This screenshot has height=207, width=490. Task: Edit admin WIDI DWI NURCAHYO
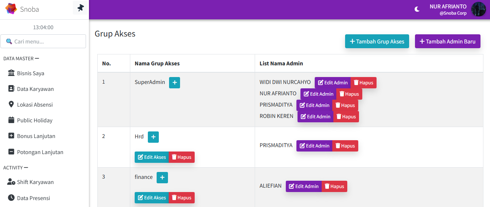point(333,83)
